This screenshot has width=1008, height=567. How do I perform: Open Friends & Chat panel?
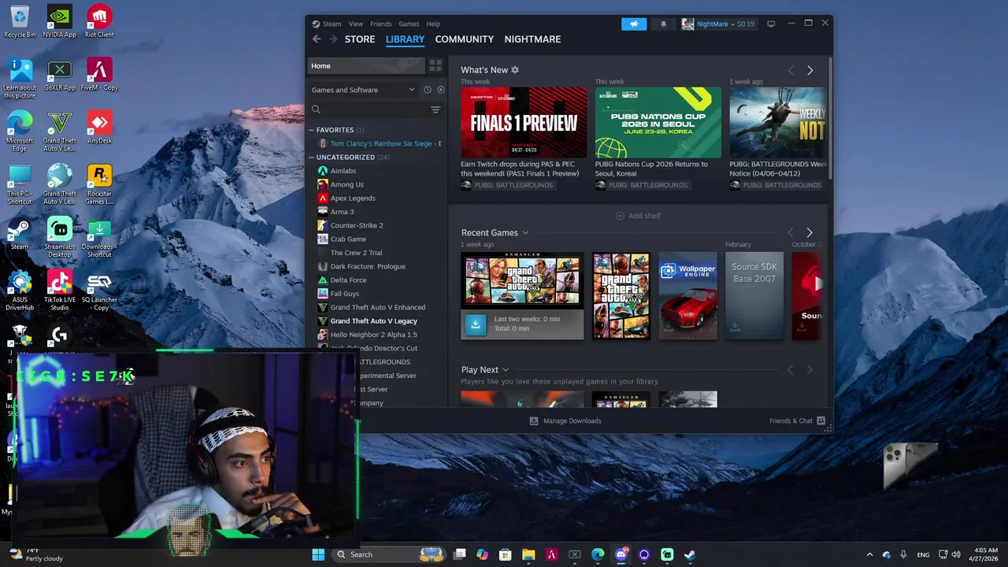[x=797, y=421]
